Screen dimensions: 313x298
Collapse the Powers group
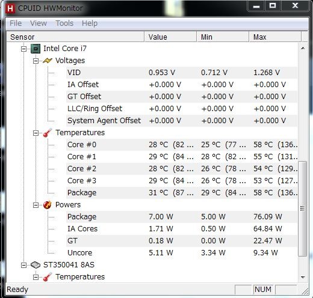tap(36, 205)
